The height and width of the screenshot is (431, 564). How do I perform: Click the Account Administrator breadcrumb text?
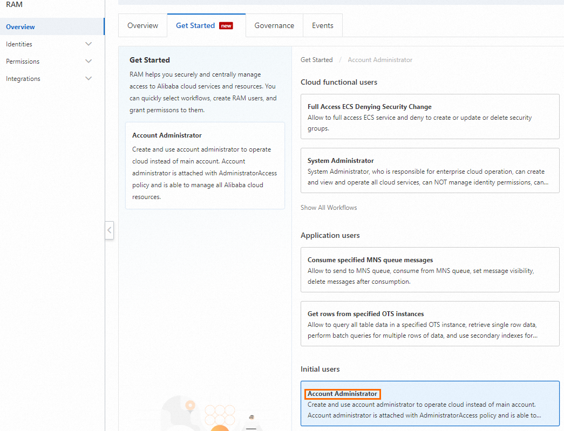click(380, 60)
